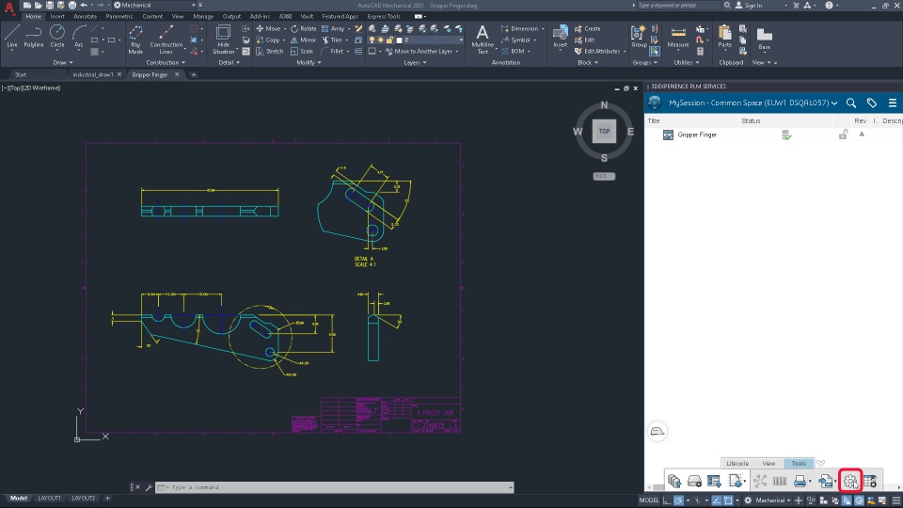903x508 pixels.
Task: Click the red-highlighted gear settings icon
Action: click(849, 481)
